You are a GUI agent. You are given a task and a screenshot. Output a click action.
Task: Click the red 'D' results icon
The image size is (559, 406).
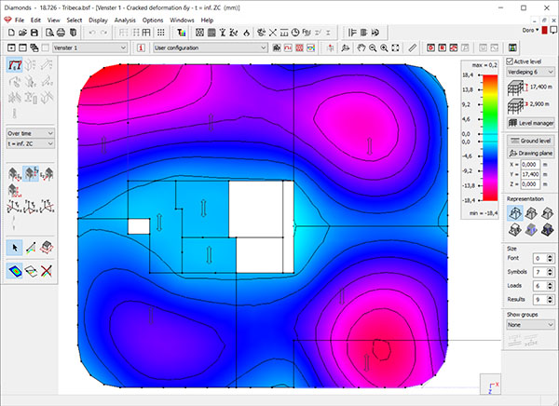430,47
